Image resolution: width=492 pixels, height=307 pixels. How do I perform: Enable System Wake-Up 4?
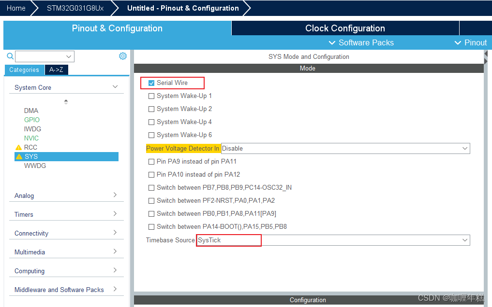click(x=151, y=122)
